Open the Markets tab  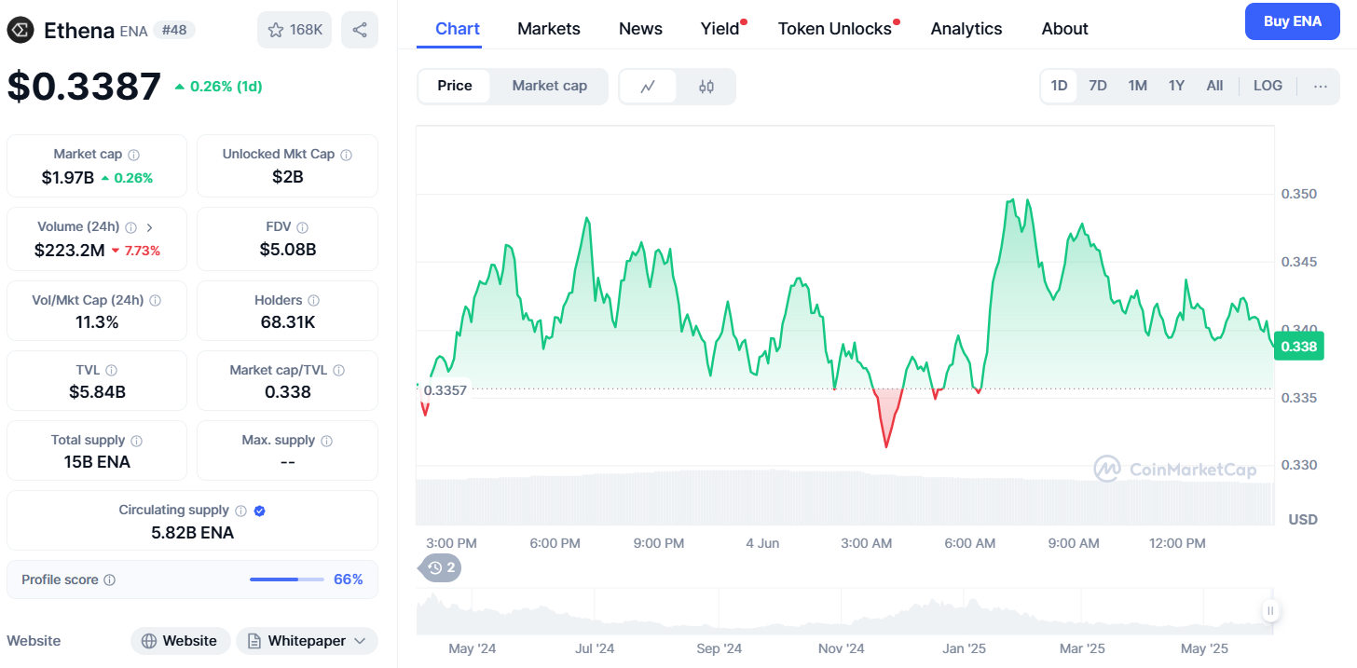coord(549,29)
